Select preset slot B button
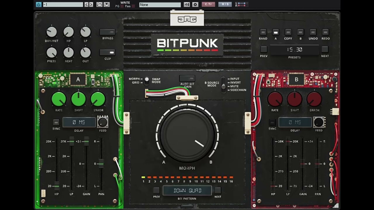Image resolution: width=374 pixels, height=210 pixels. [300, 32]
